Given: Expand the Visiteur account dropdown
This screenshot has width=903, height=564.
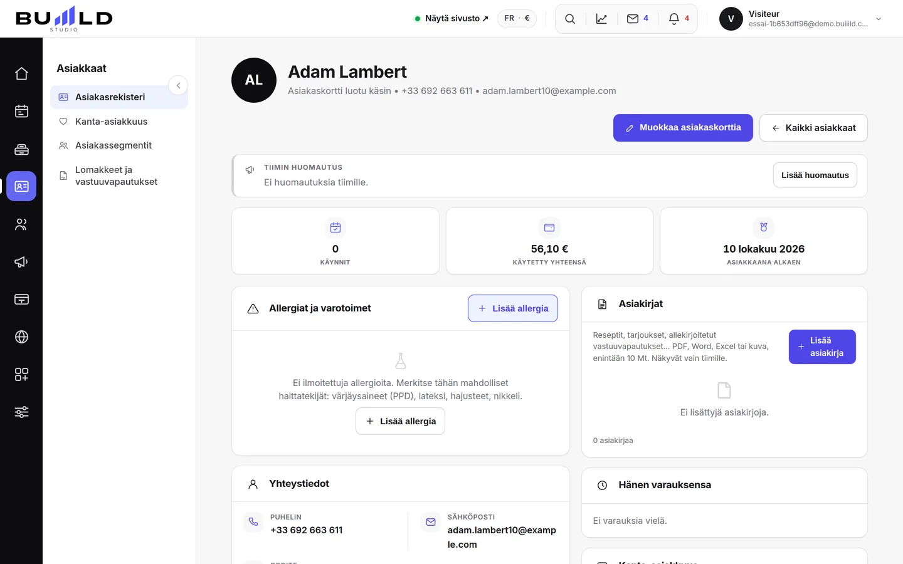Looking at the screenshot, I should tap(801, 19).
